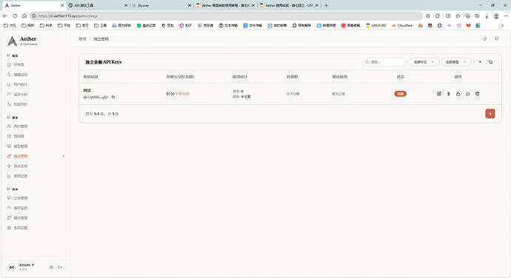Focus the key search input field

coord(384,62)
